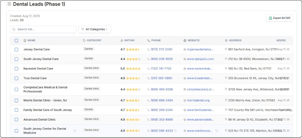
Task: Click address 3700 New Jersey Ave, Wildwood
Action: coord(258,89)
